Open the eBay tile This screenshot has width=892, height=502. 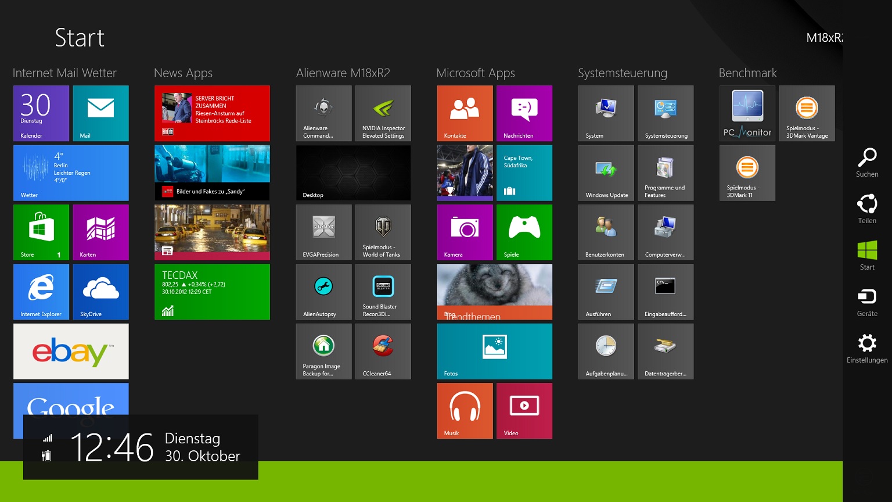point(71,351)
